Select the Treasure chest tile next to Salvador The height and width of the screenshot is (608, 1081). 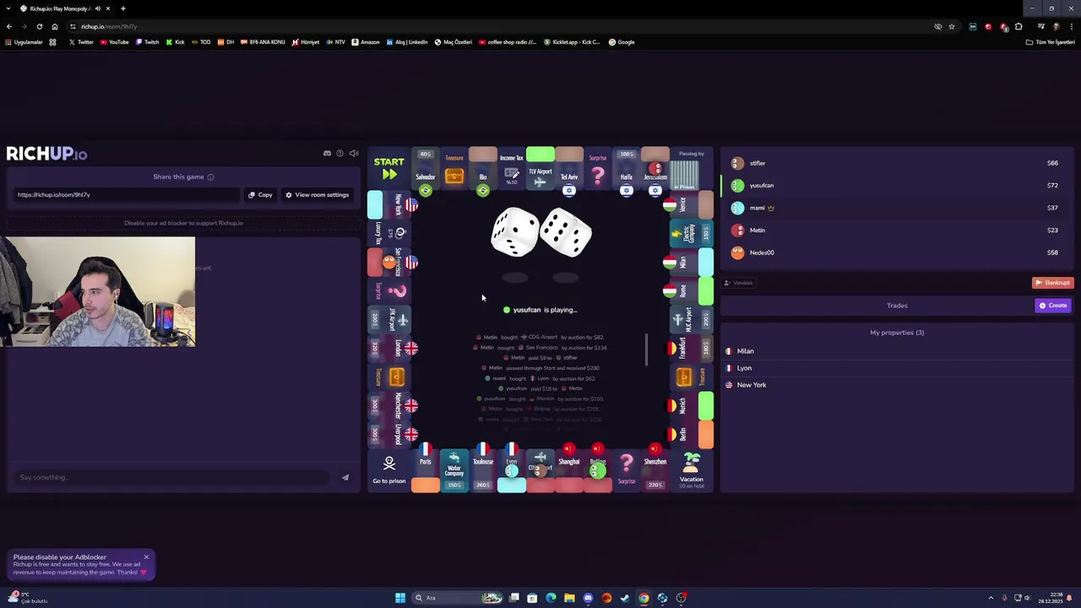tap(454, 169)
